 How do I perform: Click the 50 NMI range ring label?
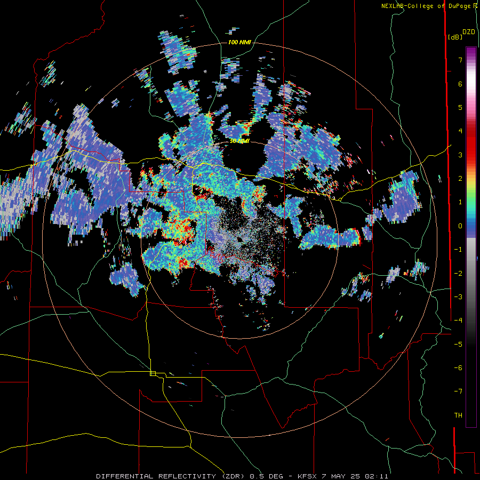[239, 141]
